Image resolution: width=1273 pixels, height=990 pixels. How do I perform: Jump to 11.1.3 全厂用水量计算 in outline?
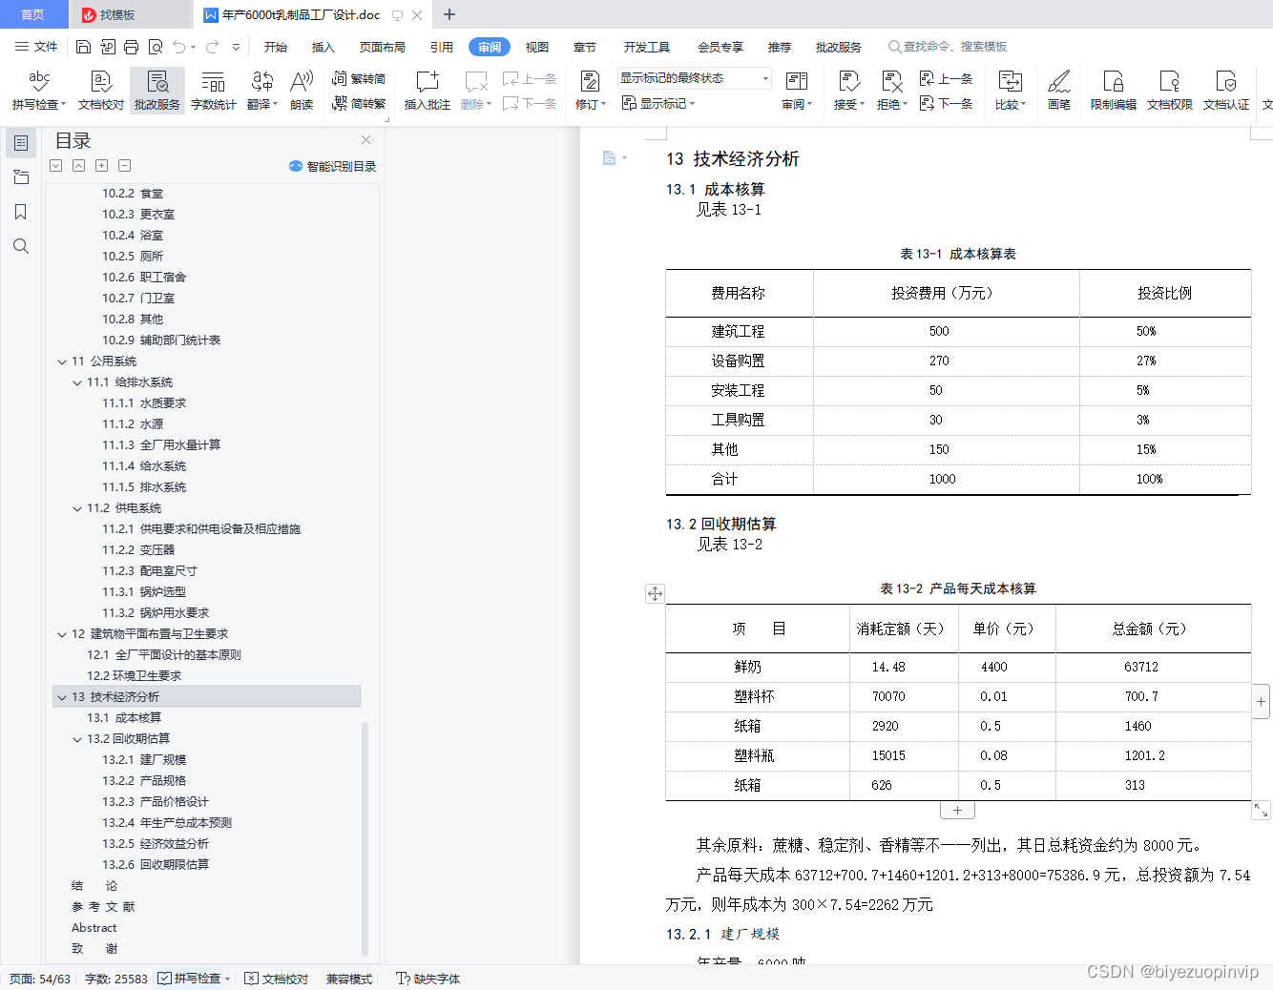tap(161, 445)
